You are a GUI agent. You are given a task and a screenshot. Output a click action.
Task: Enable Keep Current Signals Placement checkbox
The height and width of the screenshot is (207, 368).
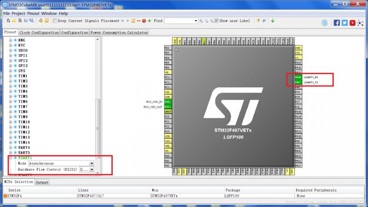click(x=55, y=21)
